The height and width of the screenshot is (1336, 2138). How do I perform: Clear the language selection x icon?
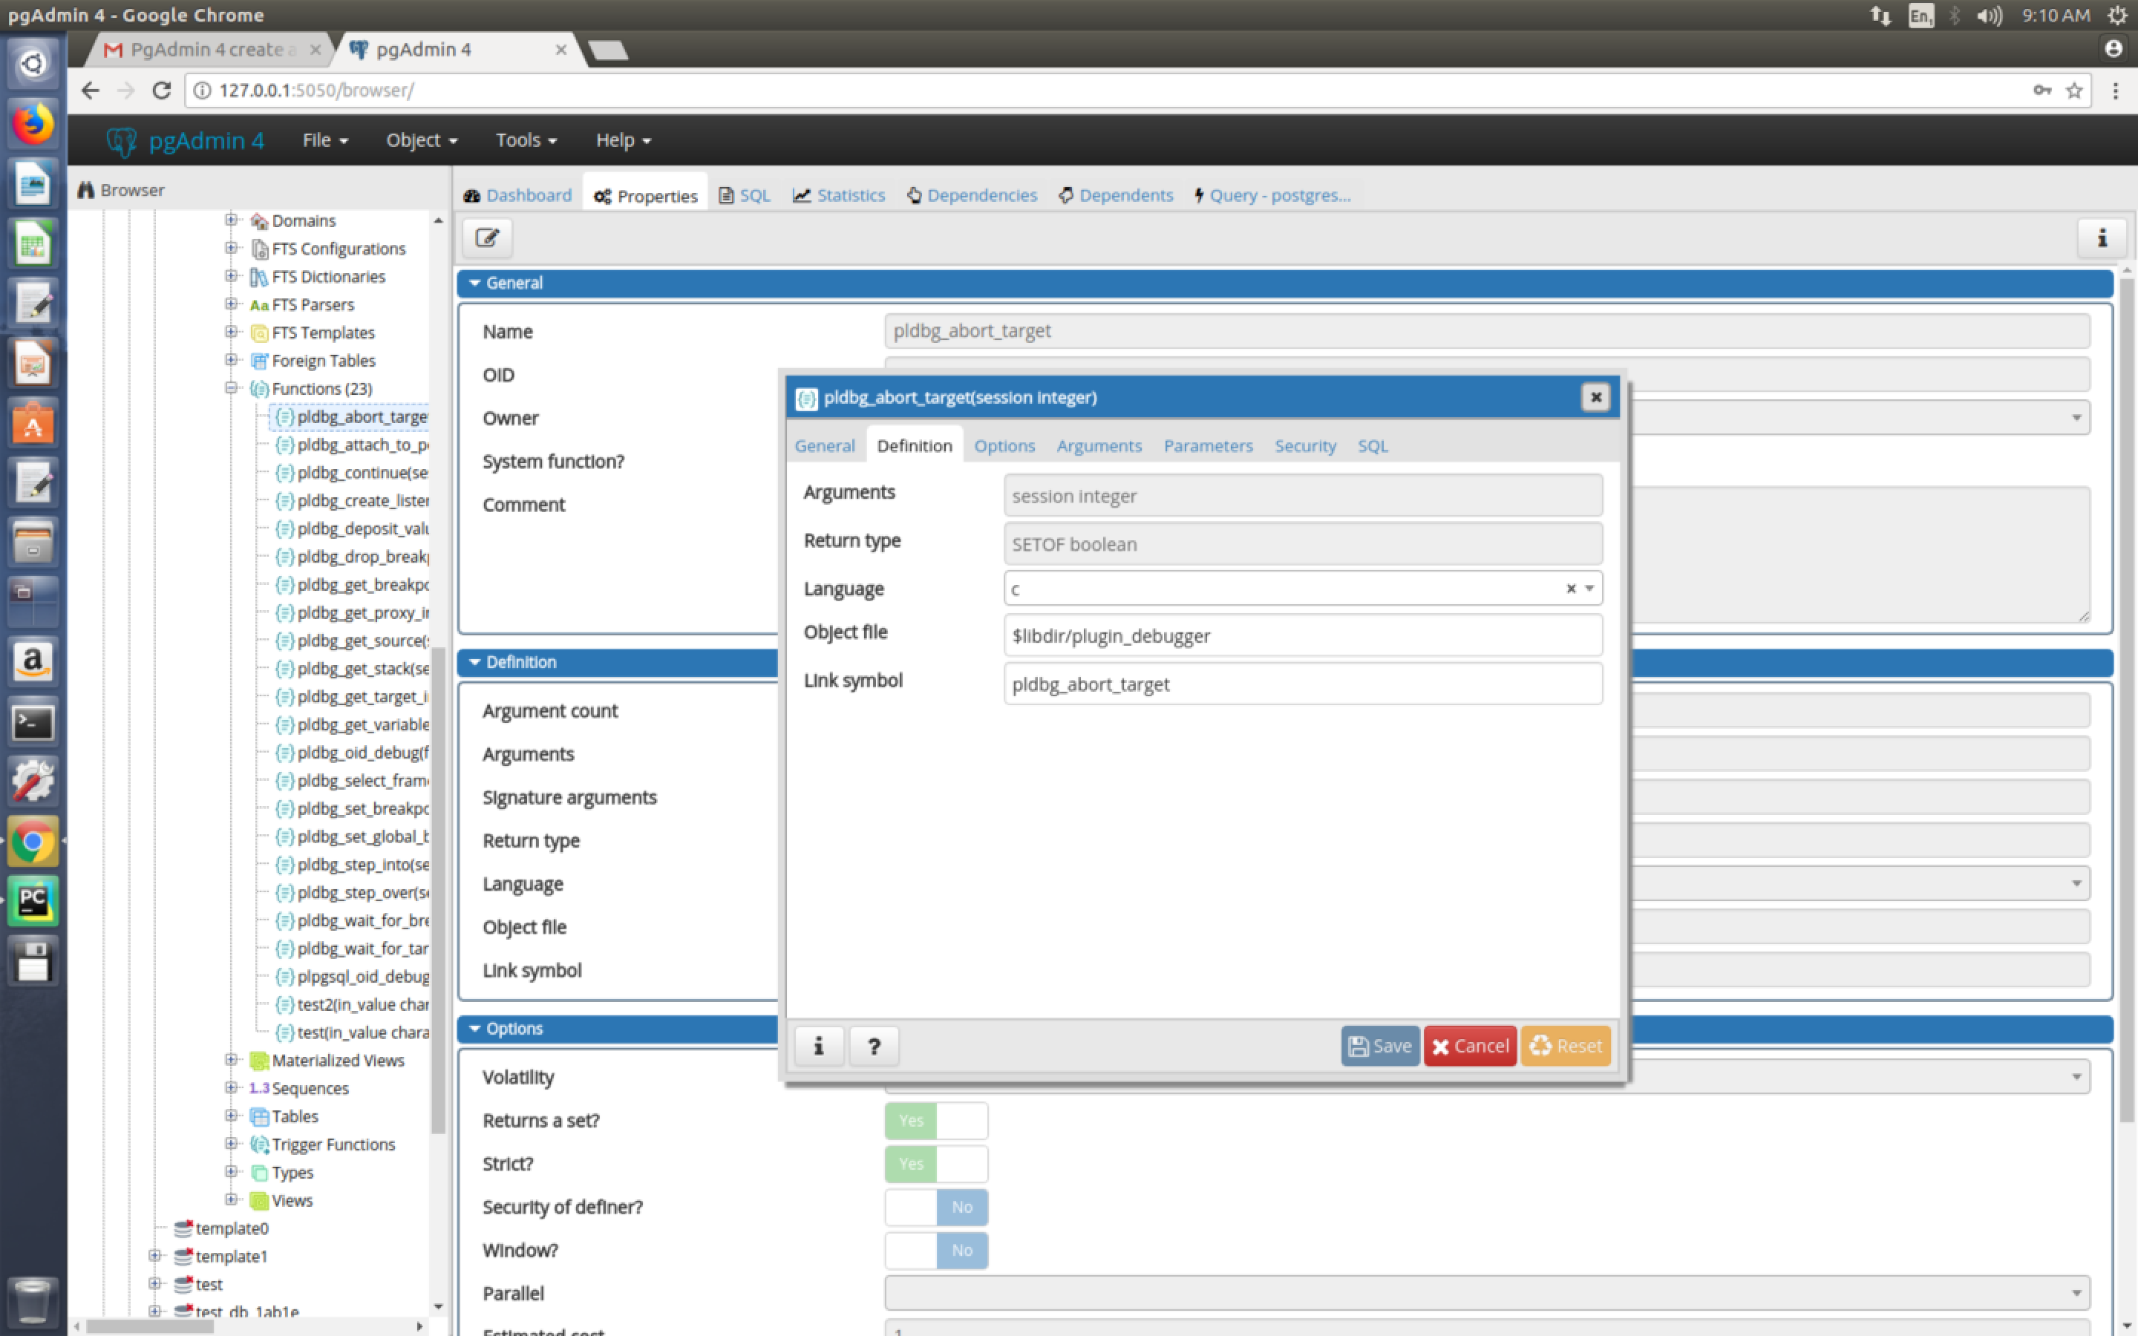coord(1570,589)
